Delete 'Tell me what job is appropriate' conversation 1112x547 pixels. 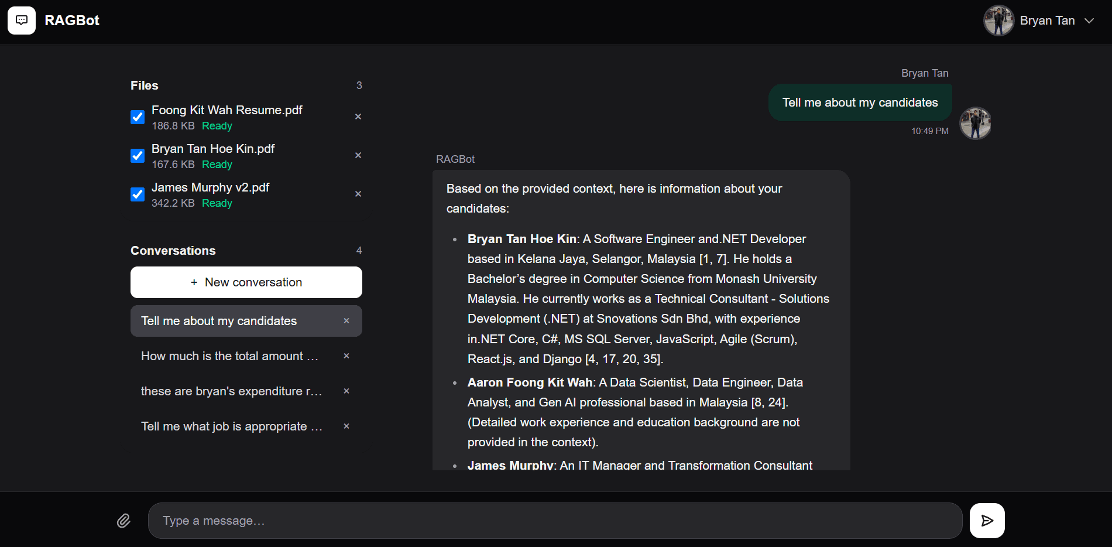346,426
